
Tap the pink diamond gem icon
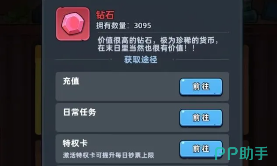point(73,24)
